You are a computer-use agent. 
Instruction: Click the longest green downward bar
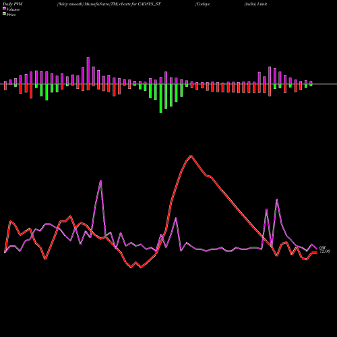coord(161,98)
